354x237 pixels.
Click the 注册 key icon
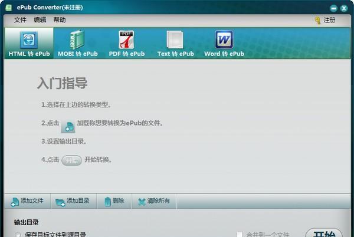click(317, 20)
